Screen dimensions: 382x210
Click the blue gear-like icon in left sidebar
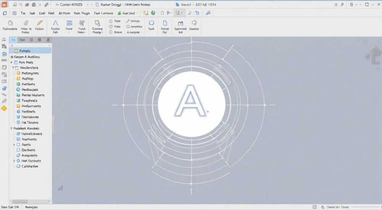(x=4, y=88)
